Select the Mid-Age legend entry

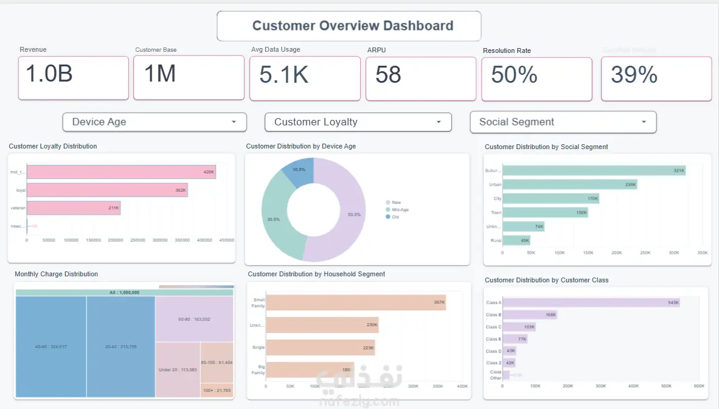397,210
